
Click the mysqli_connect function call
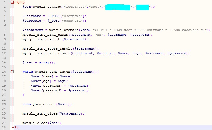click(47, 7)
